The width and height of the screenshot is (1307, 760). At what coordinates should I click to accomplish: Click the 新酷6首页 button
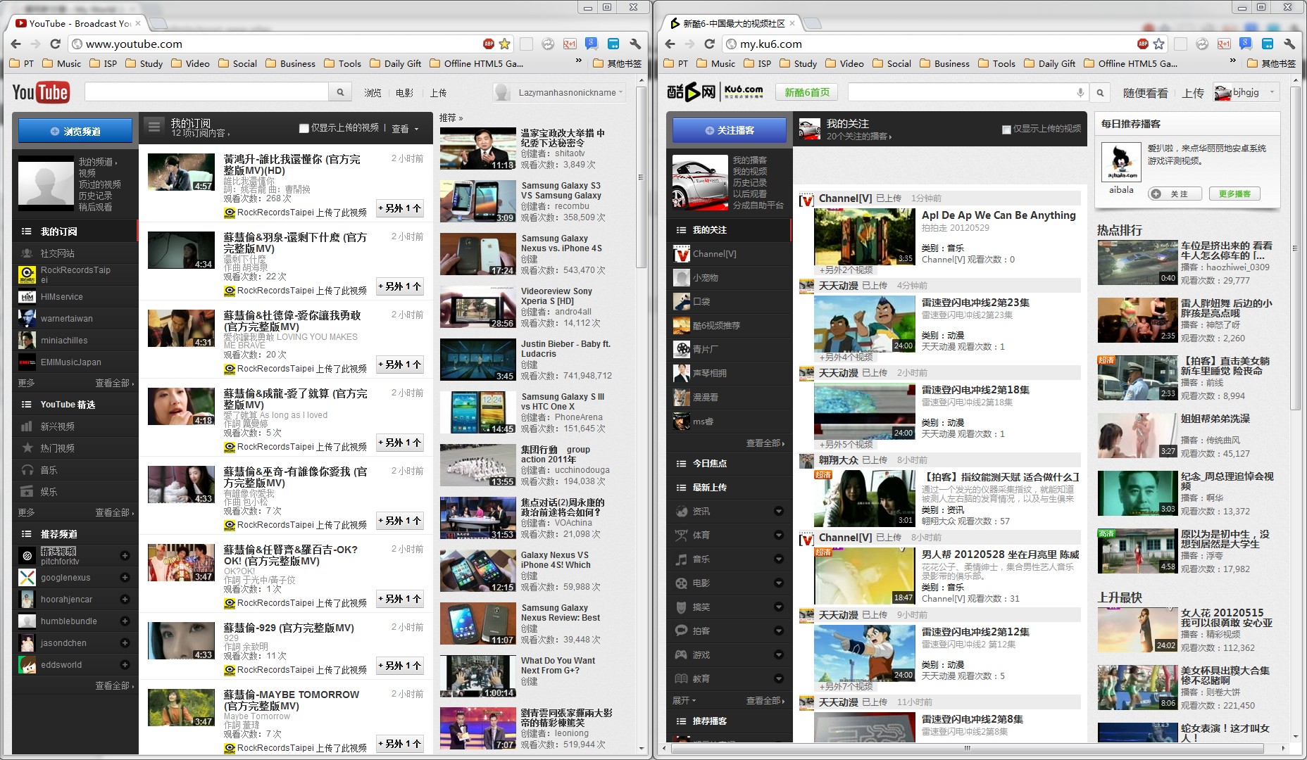tap(807, 92)
